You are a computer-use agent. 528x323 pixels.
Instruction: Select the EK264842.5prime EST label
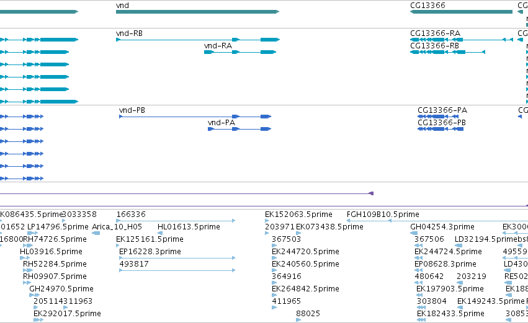[305, 289]
